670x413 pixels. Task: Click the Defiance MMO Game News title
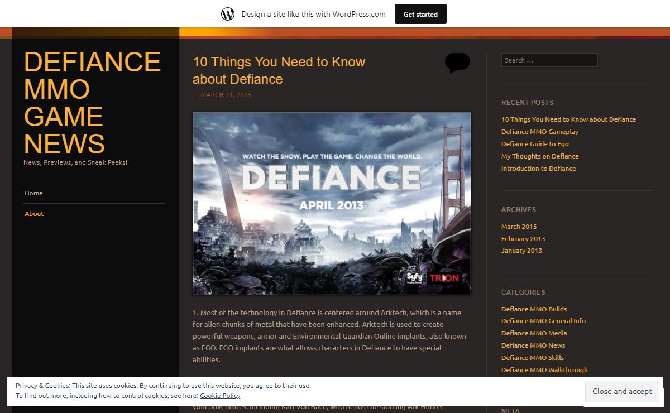tap(92, 102)
